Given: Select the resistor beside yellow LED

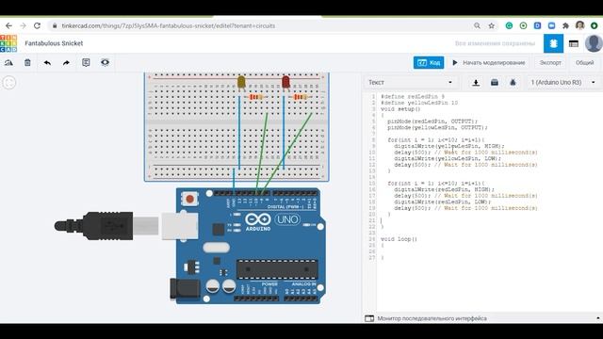Looking at the screenshot, I should pos(256,97).
